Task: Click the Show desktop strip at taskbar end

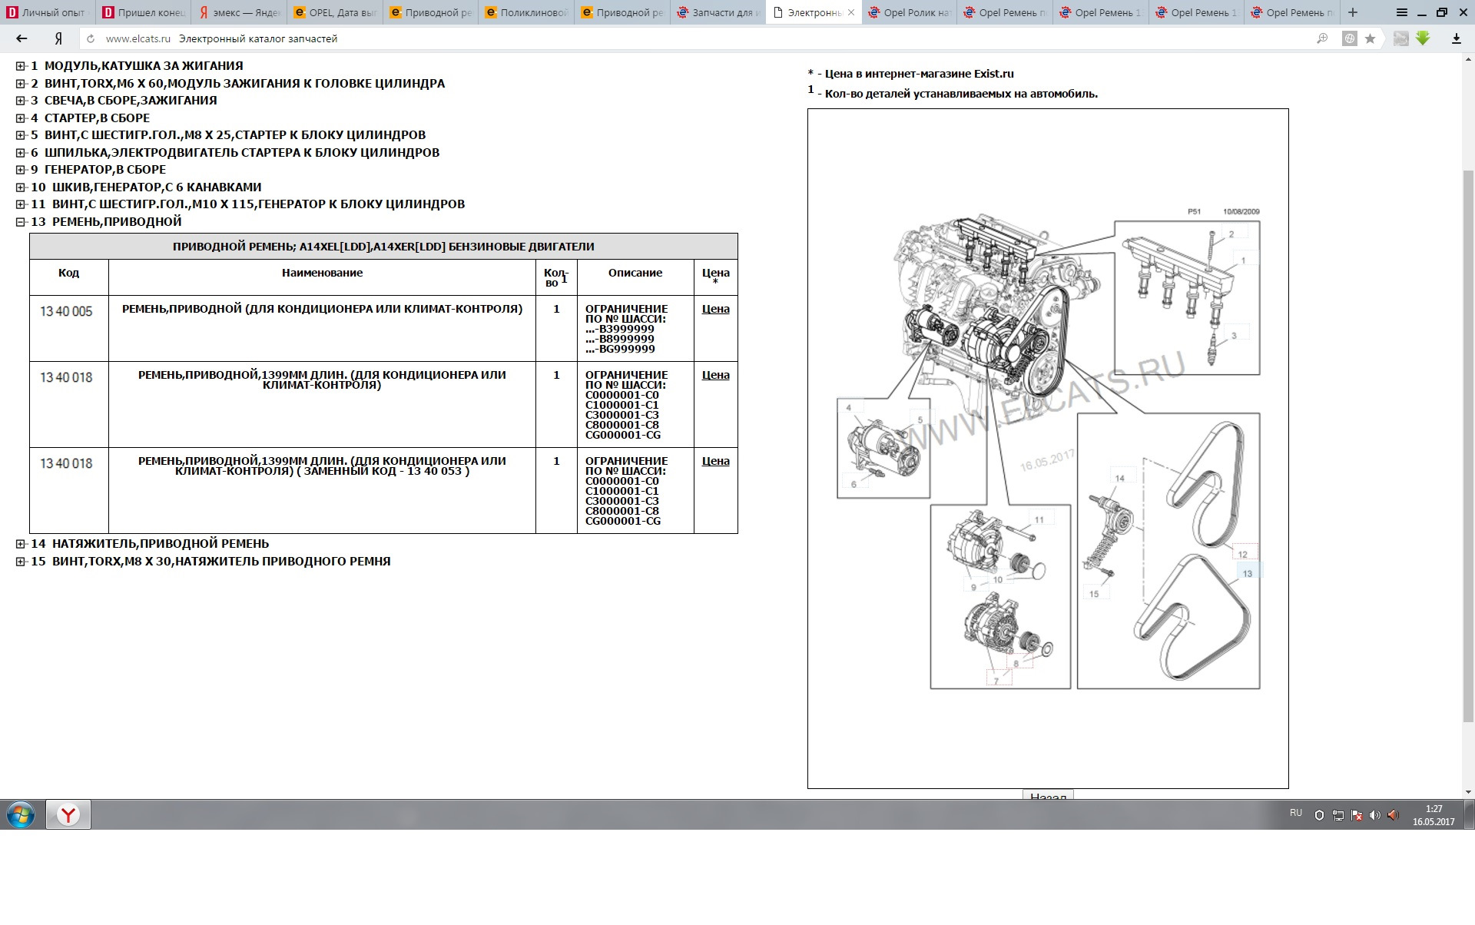Action: tap(1469, 814)
